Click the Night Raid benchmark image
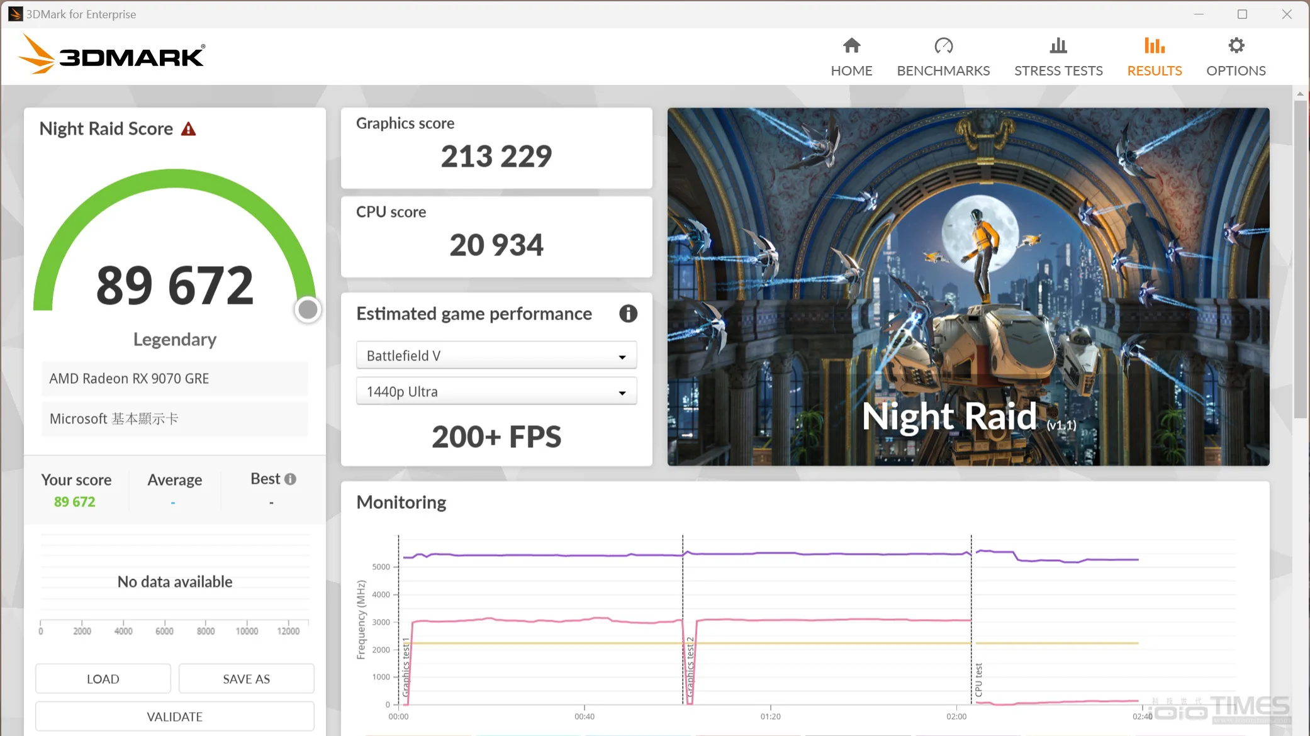The image size is (1310, 736). click(x=968, y=287)
